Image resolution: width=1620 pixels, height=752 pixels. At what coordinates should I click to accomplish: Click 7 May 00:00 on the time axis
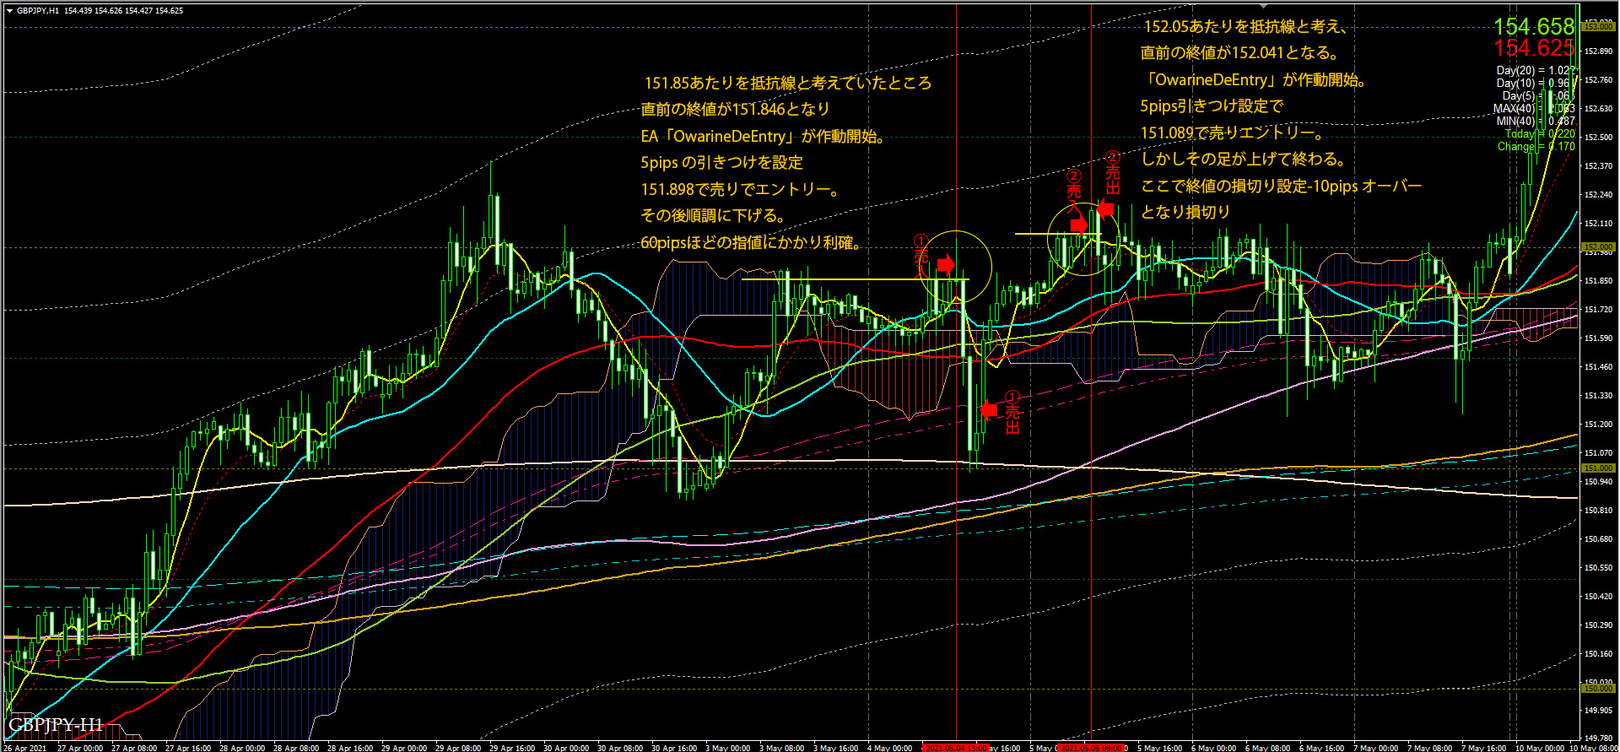(1375, 748)
